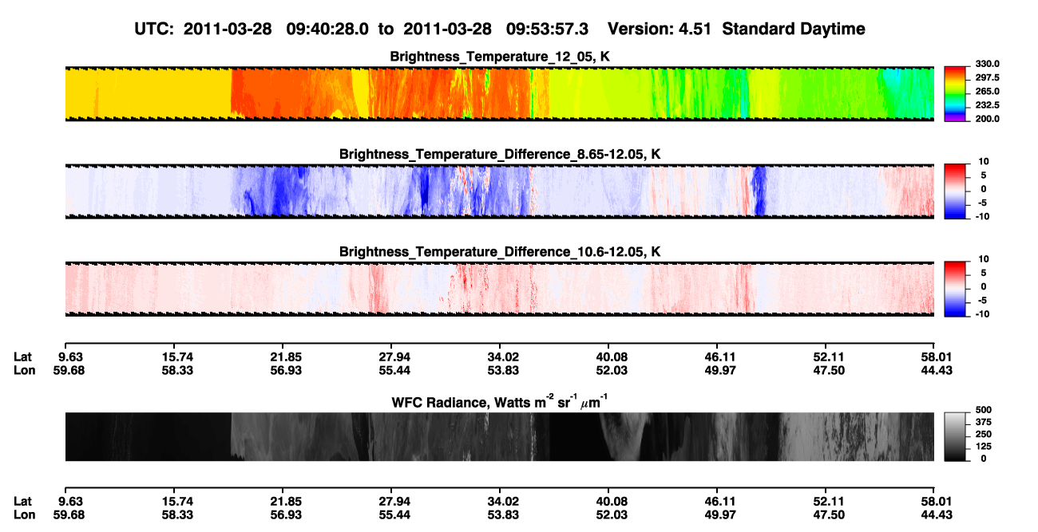Click '10' at the top of the 10.6-12.05 colorbar
Screen dimensions: 1038x532
click(985, 259)
